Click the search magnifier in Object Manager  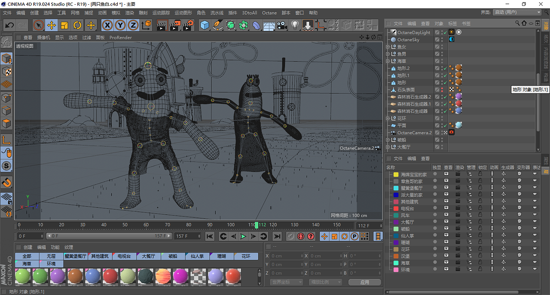pos(517,24)
